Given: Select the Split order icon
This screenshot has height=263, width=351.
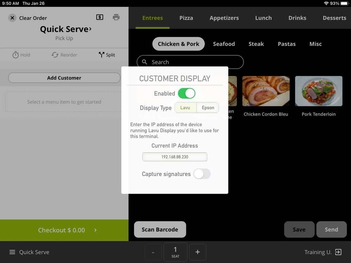Looking at the screenshot, I should (x=106, y=55).
